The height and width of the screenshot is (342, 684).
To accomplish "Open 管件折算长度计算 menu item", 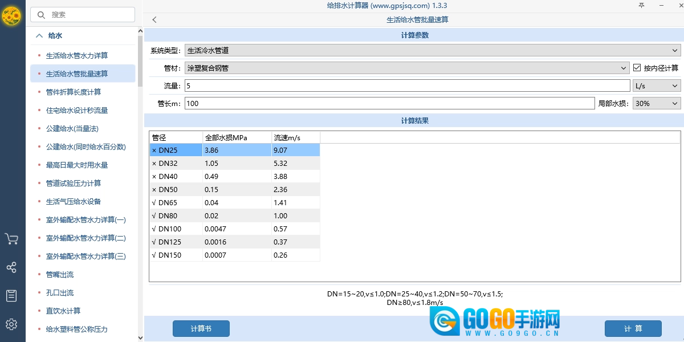I will click(x=74, y=92).
